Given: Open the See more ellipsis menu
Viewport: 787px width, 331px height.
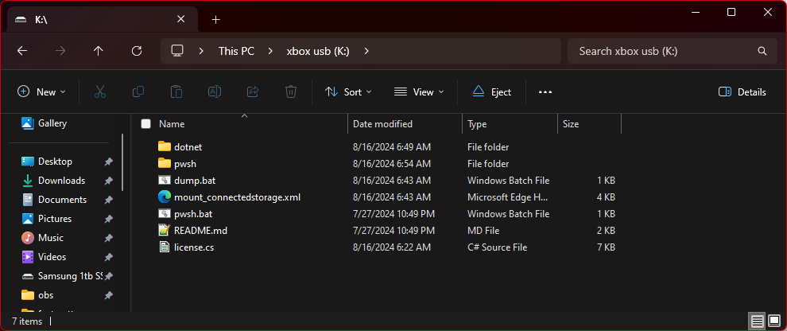Looking at the screenshot, I should (545, 92).
